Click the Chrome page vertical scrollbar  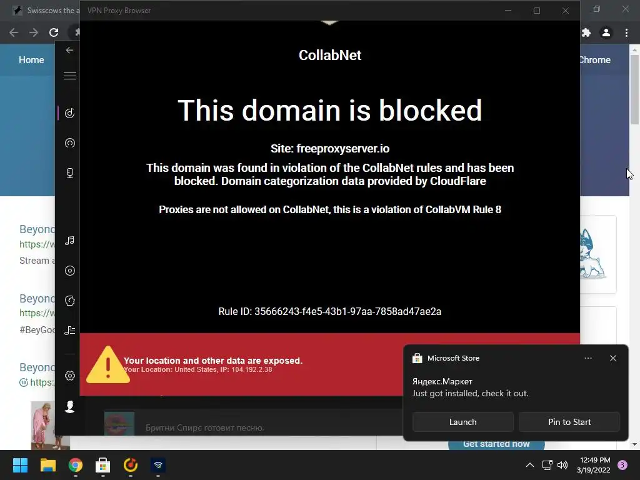634,90
